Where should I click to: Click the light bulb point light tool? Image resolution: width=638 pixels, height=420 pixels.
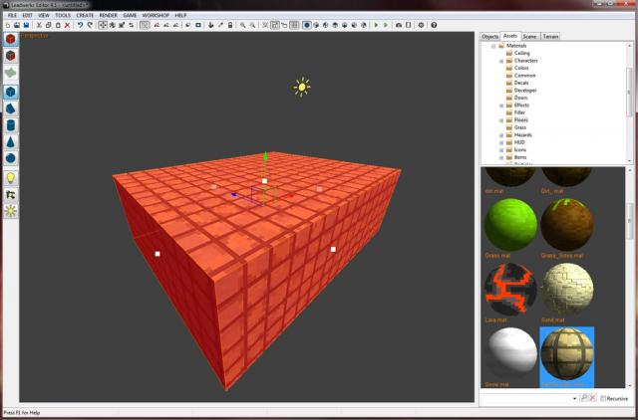click(x=10, y=178)
